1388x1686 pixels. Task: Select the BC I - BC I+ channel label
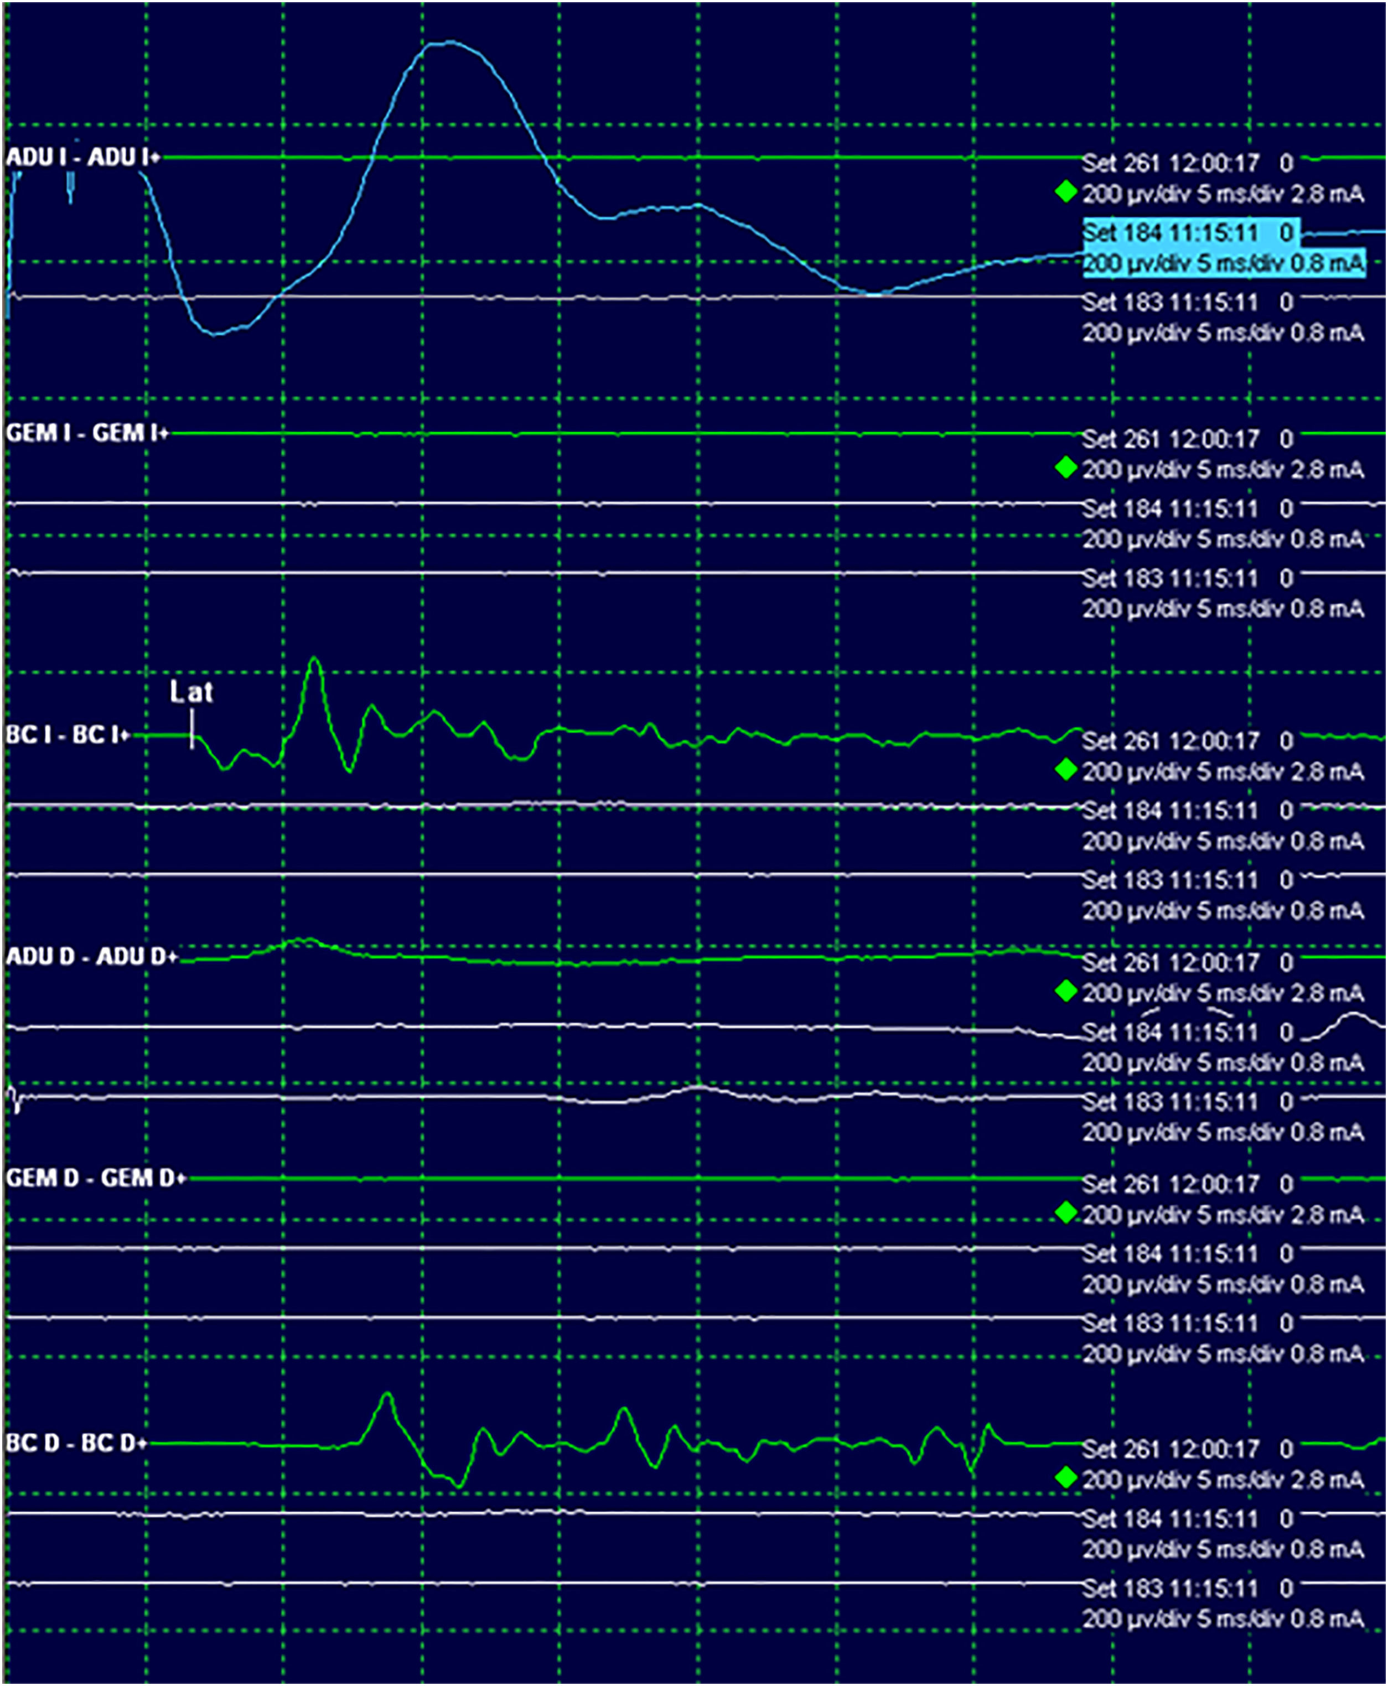pyautogui.click(x=68, y=735)
